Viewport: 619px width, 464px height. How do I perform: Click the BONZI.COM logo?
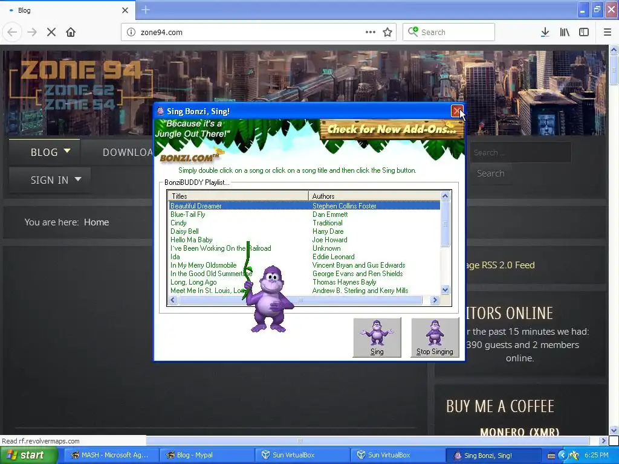click(190, 157)
